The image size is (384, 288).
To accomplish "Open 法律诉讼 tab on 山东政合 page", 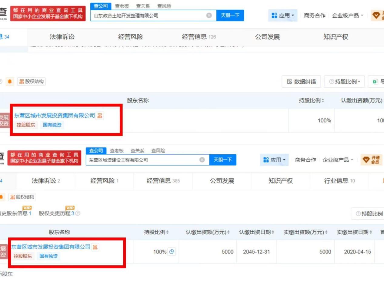I will click(62, 37).
